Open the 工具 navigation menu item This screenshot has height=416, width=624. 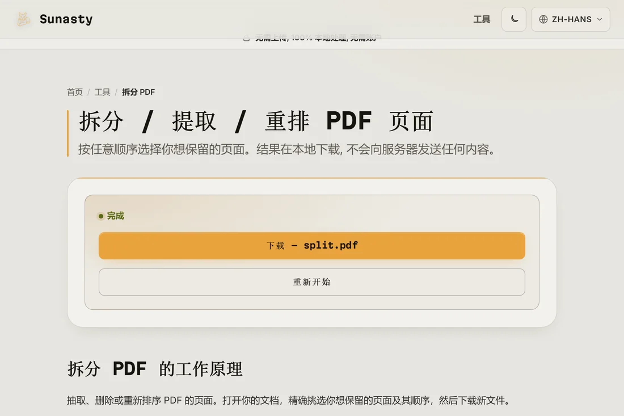tap(482, 19)
